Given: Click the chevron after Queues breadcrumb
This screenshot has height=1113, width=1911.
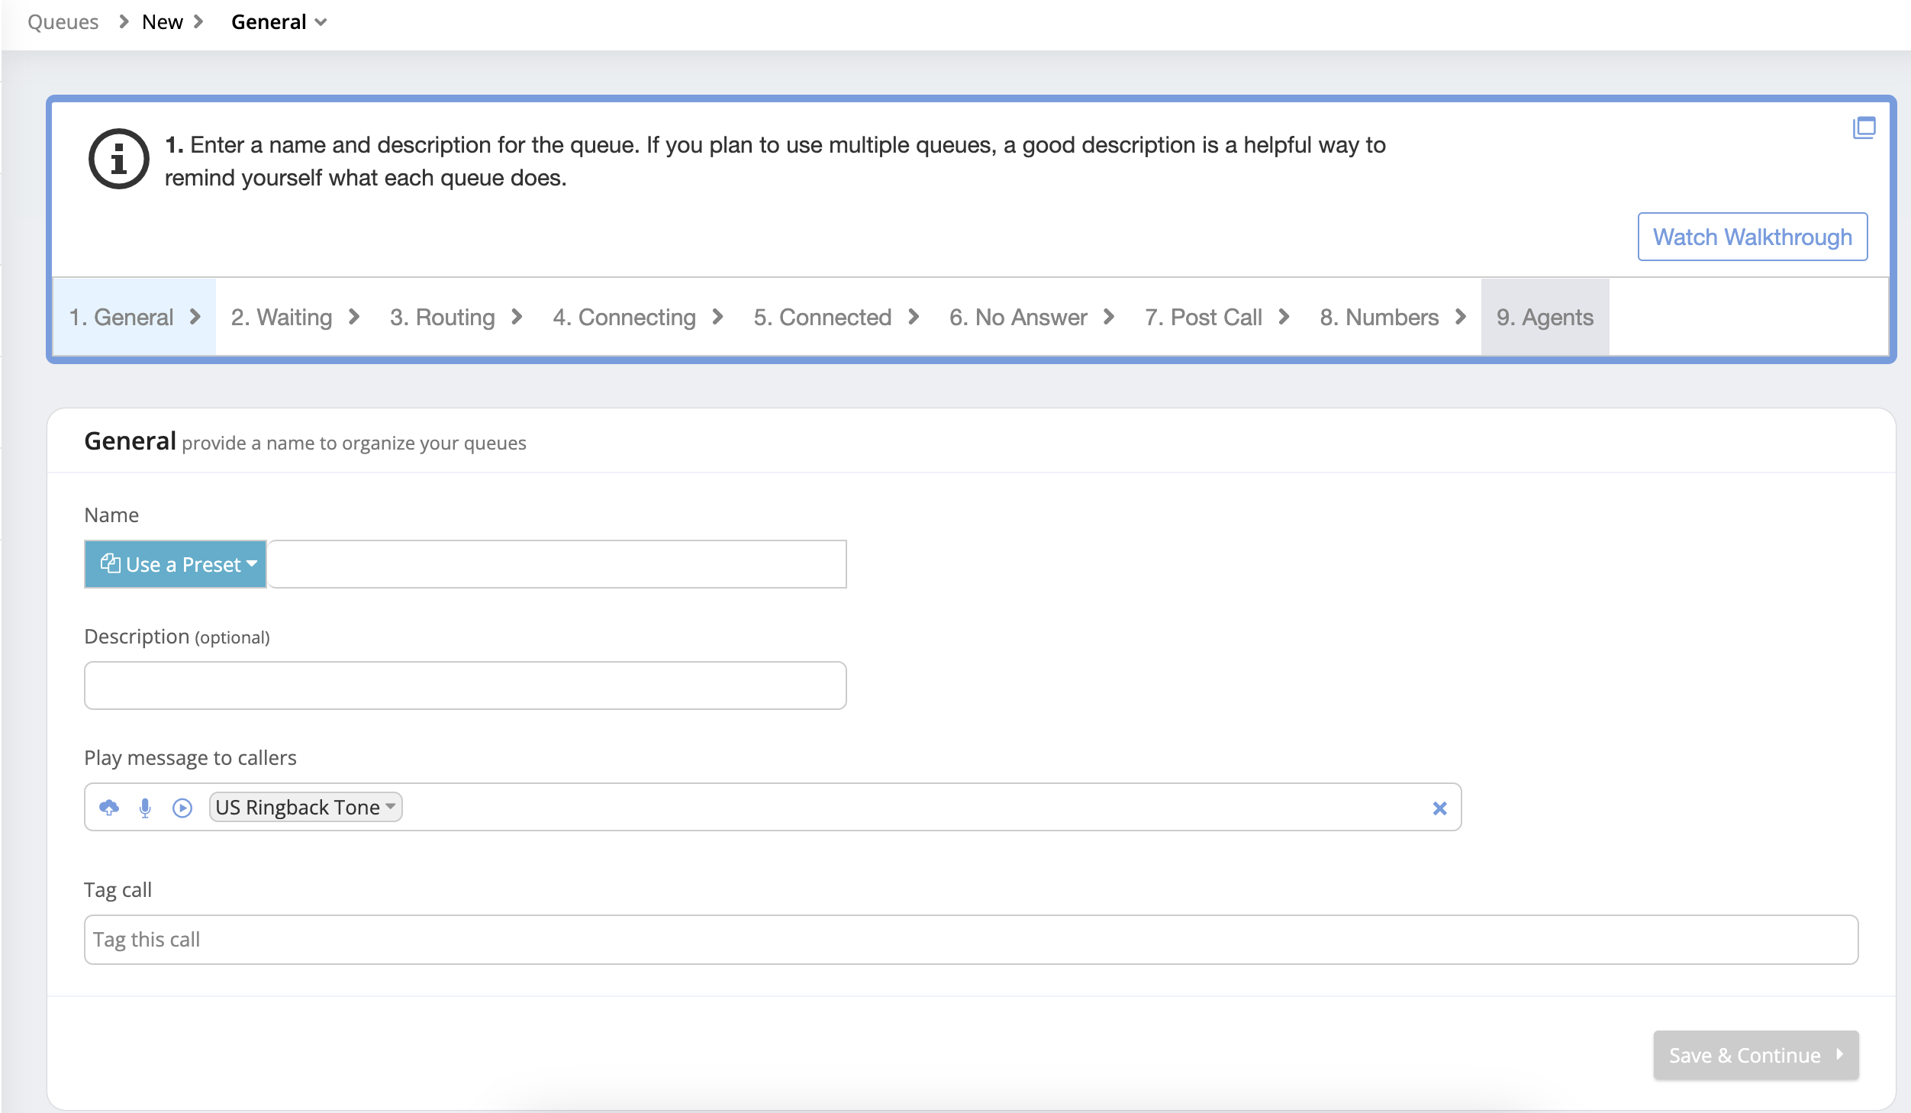Looking at the screenshot, I should [x=122, y=21].
